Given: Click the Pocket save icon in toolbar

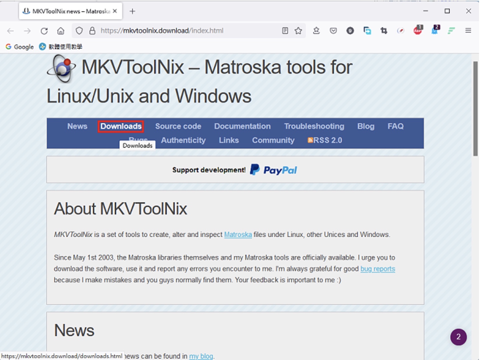Looking at the screenshot, I should pyautogui.click(x=333, y=31).
